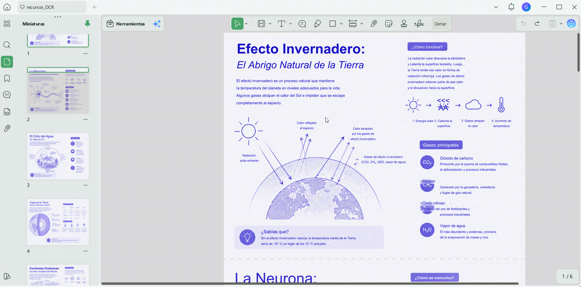Open the signature tool
The height and width of the screenshot is (287, 581).
point(419,24)
